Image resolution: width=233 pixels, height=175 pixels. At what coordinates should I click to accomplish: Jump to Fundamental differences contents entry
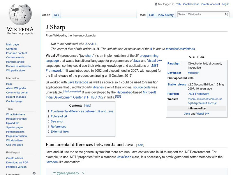82,111
